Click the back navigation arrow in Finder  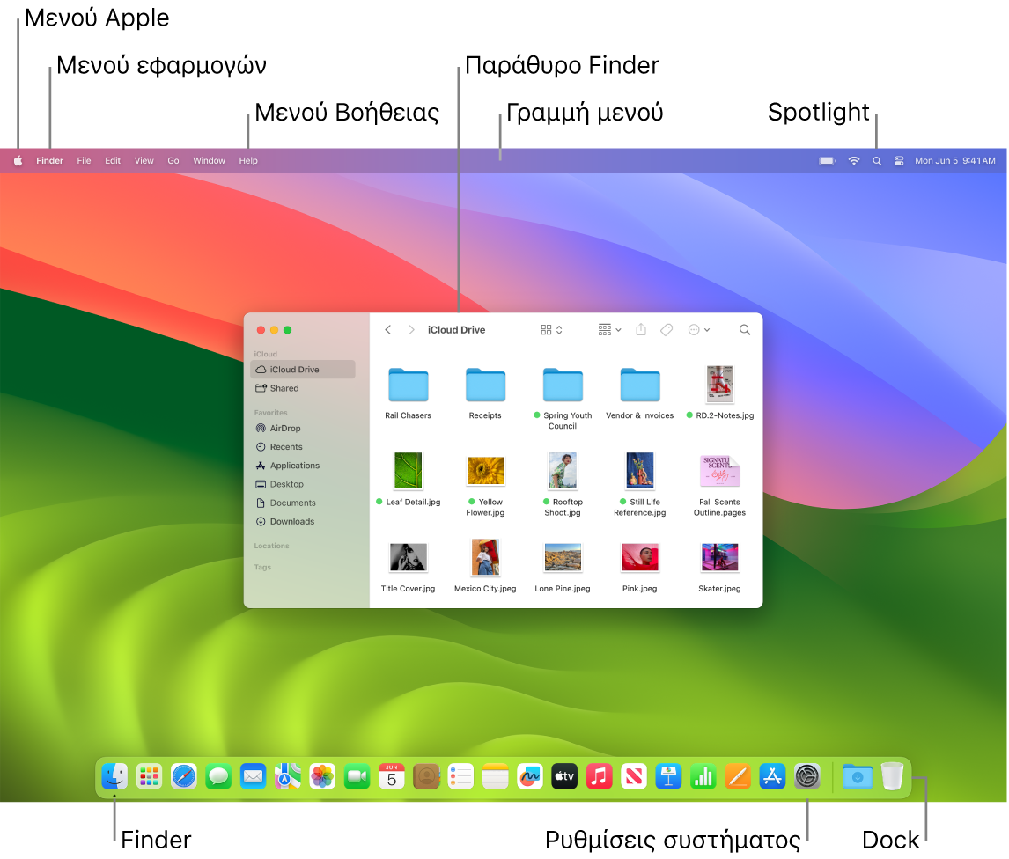(x=387, y=329)
